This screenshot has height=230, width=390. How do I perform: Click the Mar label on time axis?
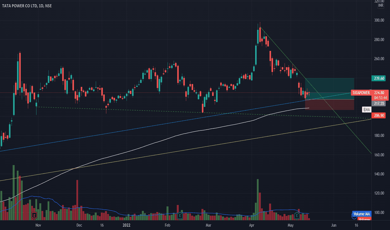pos(208,225)
